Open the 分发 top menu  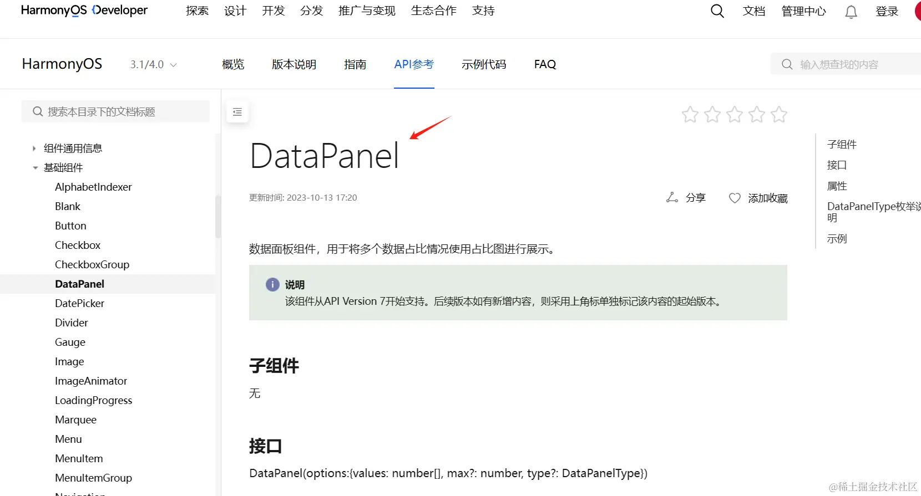311,11
